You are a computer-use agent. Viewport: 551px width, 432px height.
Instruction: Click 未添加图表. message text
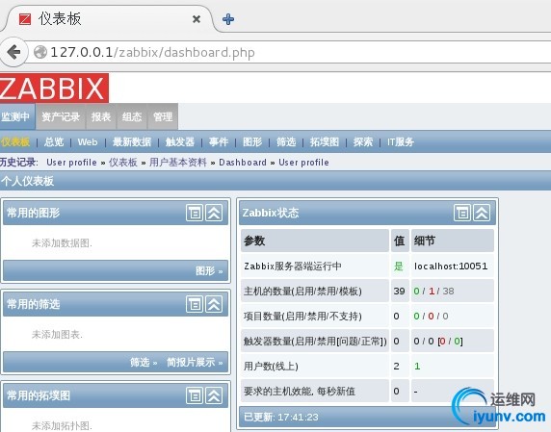[x=57, y=335]
